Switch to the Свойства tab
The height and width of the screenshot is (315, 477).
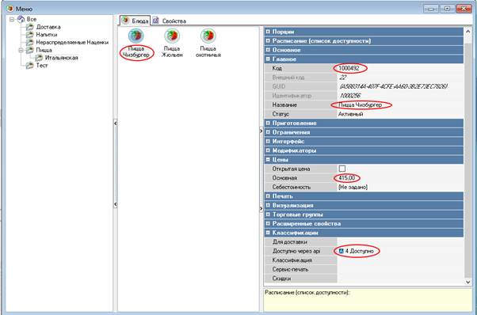pyautogui.click(x=170, y=21)
